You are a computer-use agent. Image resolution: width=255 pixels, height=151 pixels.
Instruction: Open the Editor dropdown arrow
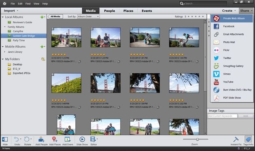coord(97,139)
